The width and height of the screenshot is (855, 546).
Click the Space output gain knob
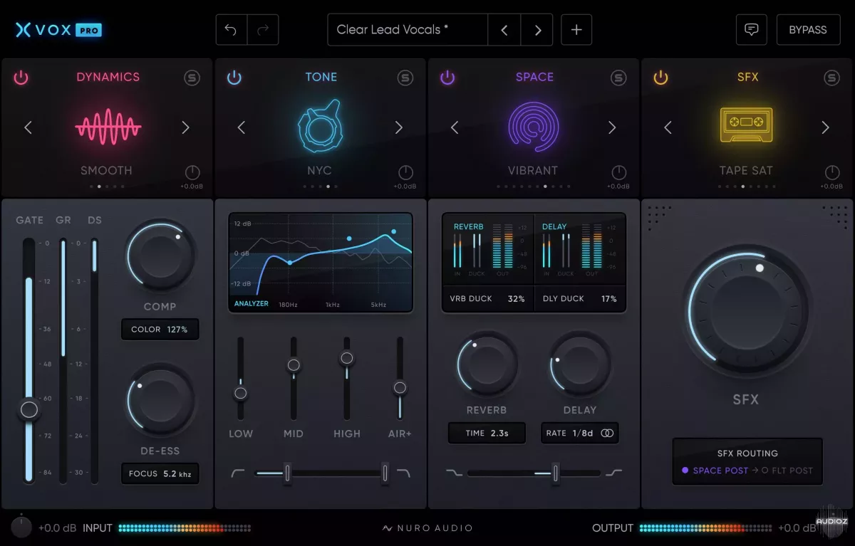tap(618, 172)
